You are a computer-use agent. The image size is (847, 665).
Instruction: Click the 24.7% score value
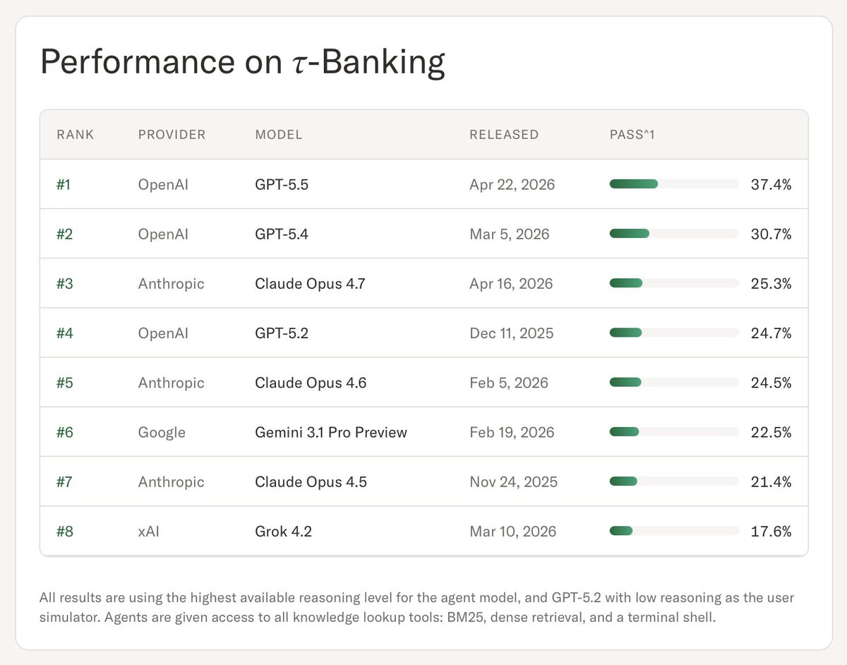point(771,333)
